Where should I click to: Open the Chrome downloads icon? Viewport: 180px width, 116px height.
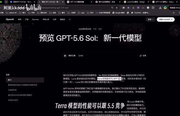pyautogui.click(x=160, y=8)
